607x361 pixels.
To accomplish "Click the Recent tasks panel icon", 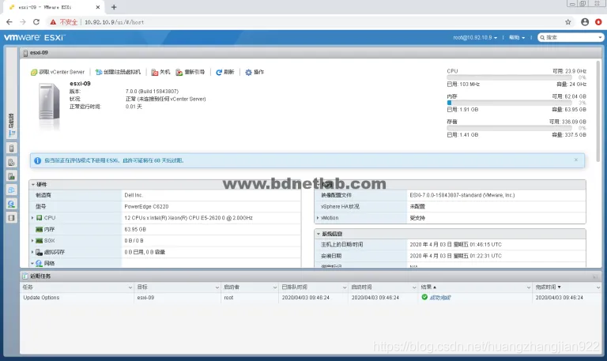I will coord(25,276).
